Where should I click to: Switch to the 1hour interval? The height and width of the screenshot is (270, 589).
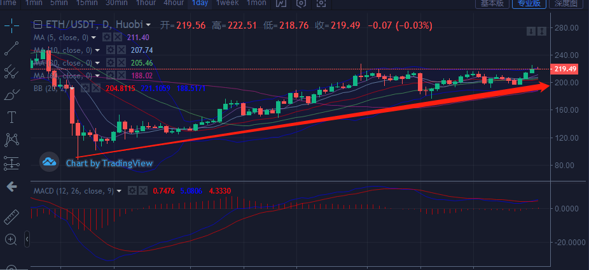click(146, 3)
